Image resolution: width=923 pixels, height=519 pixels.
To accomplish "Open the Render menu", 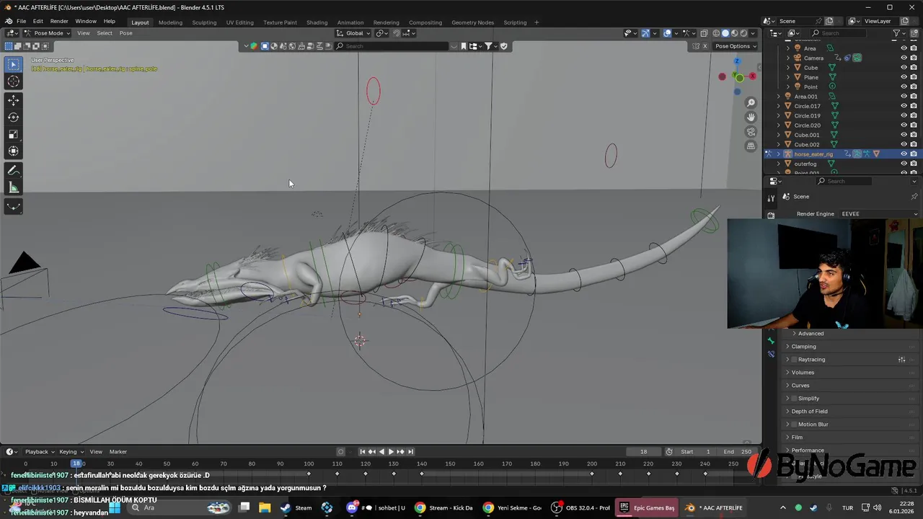I will click(x=59, y=22).
